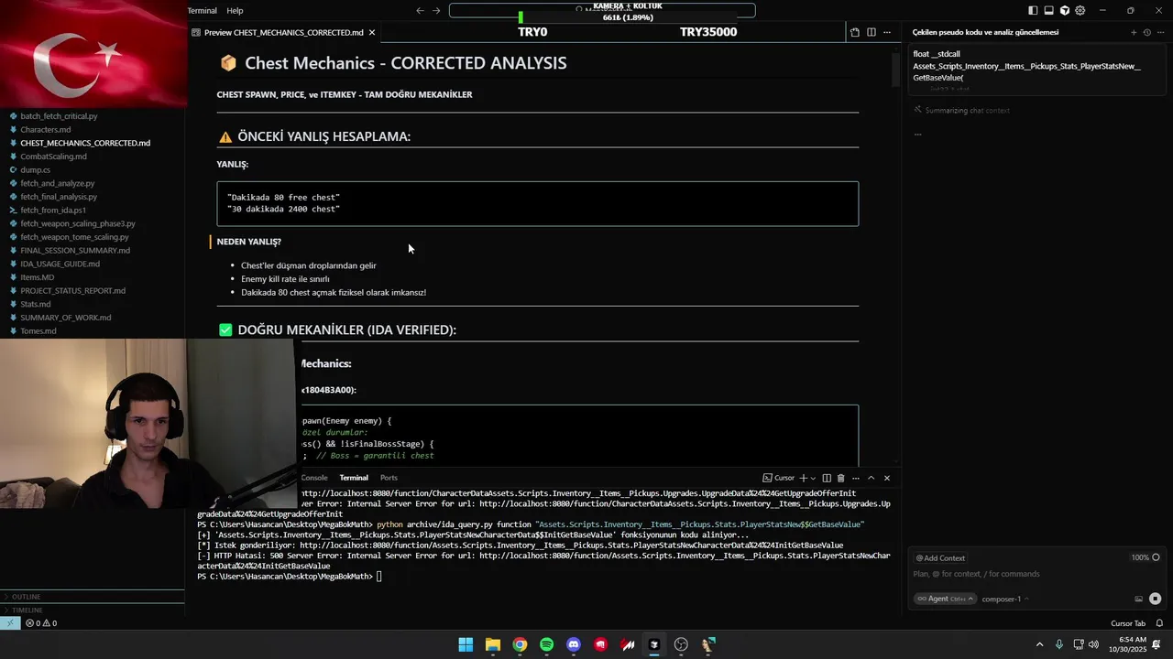Split the editor to the right
Image resolution: width=1173 pixels, height=659 pixels.
coord(871,32)
